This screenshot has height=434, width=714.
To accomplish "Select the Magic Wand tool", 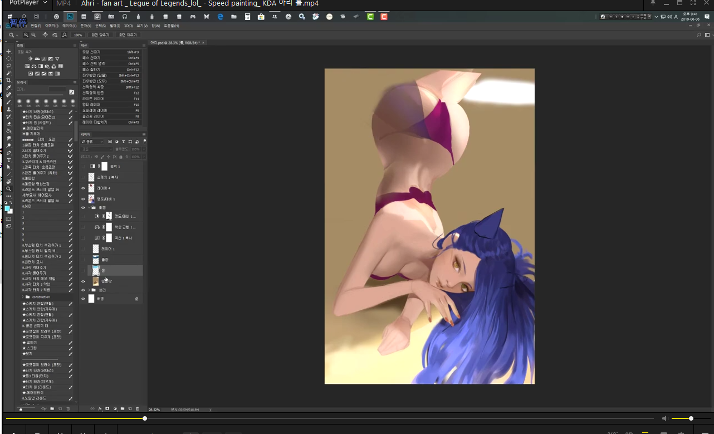I will [9, 73].
